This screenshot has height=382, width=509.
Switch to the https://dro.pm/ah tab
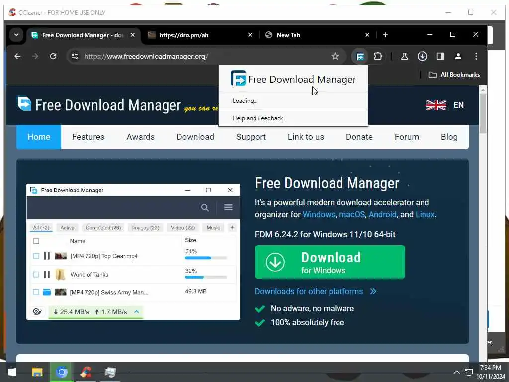click(x=199, y=35)
